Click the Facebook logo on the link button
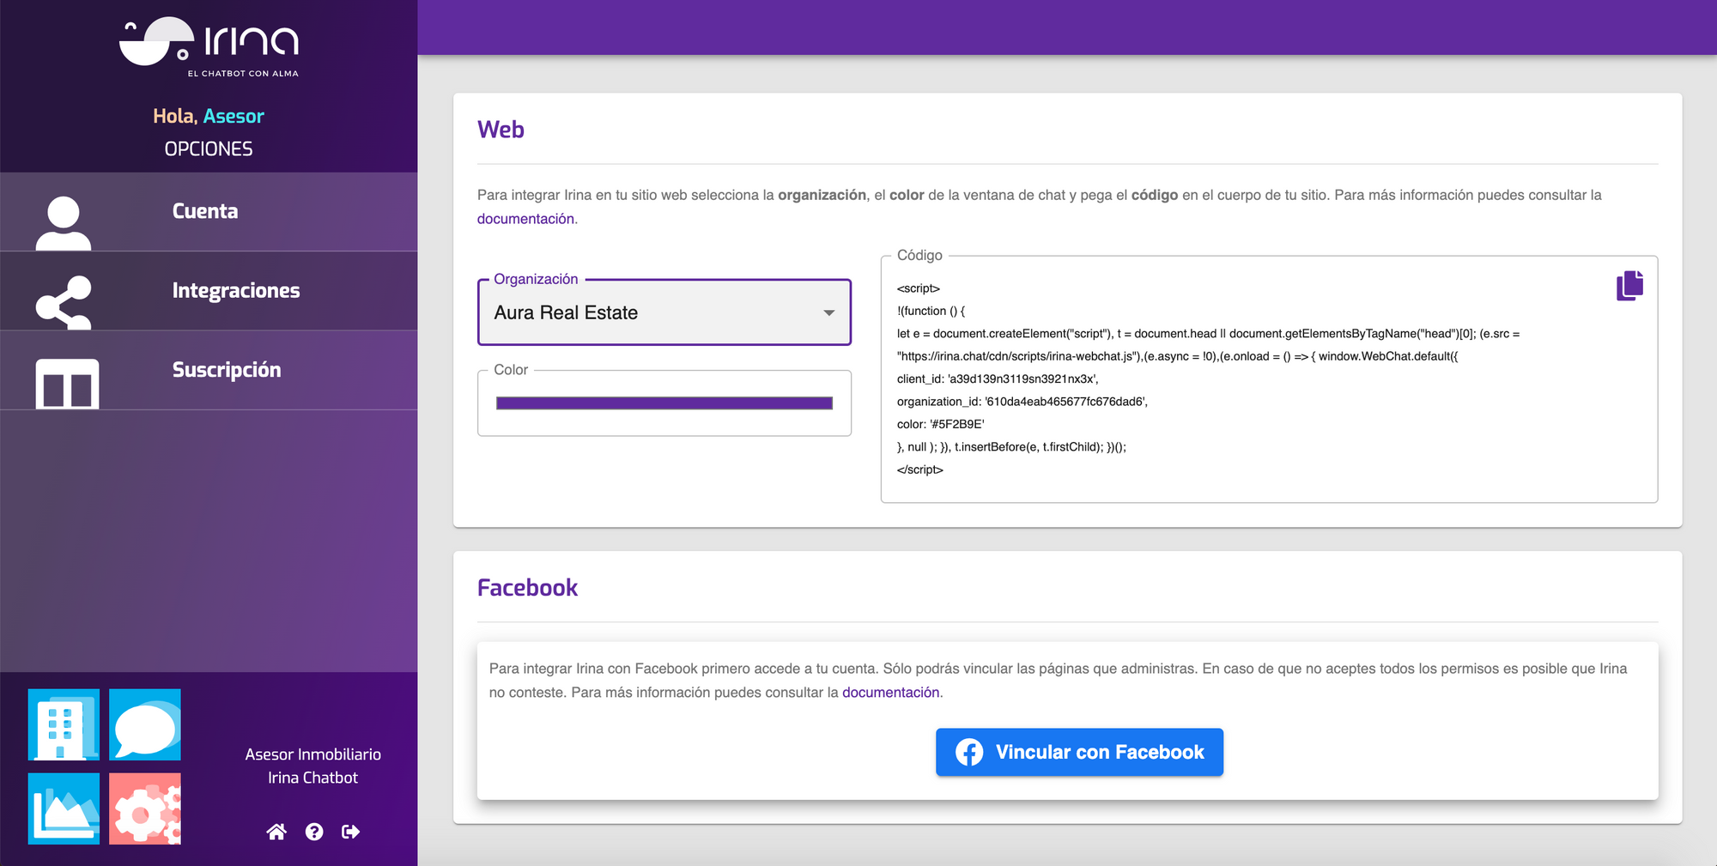This screenshot has height=866, width=1717. pyautogui.click(x=969, y=753)
